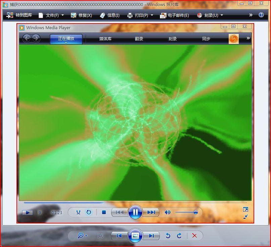Delete the photo with red X
The width and height of the screenshot is (271, 247).
pyautogui.click(x=194, y=236)
